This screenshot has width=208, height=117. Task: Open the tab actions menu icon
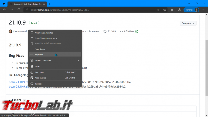click(x=4, y=4)
